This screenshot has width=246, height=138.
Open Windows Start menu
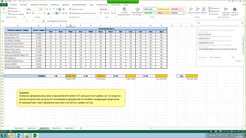tap(3, 135)
